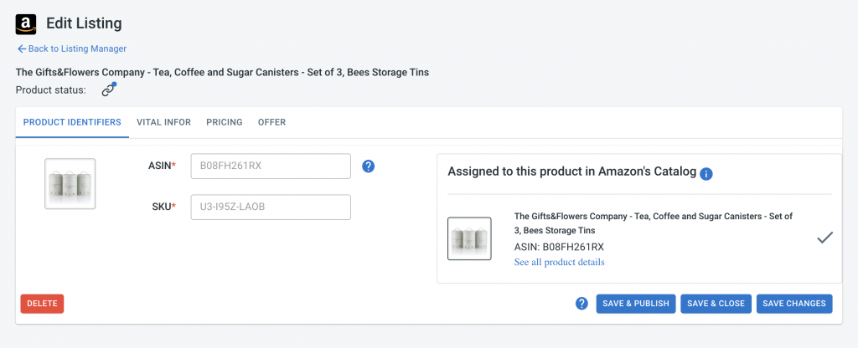
Task: Open help icon beside Save & Publish
Action: (x=581, y=303)
